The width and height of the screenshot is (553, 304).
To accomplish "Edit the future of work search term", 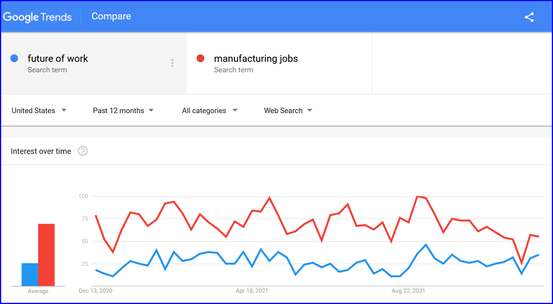I will click(58, 59).
